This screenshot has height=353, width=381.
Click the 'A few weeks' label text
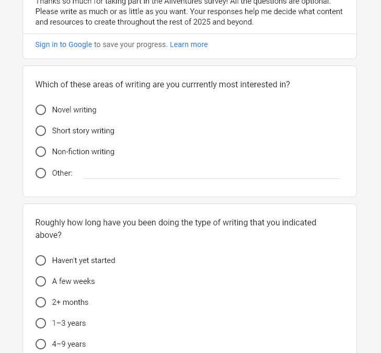(x=73, y=281)
